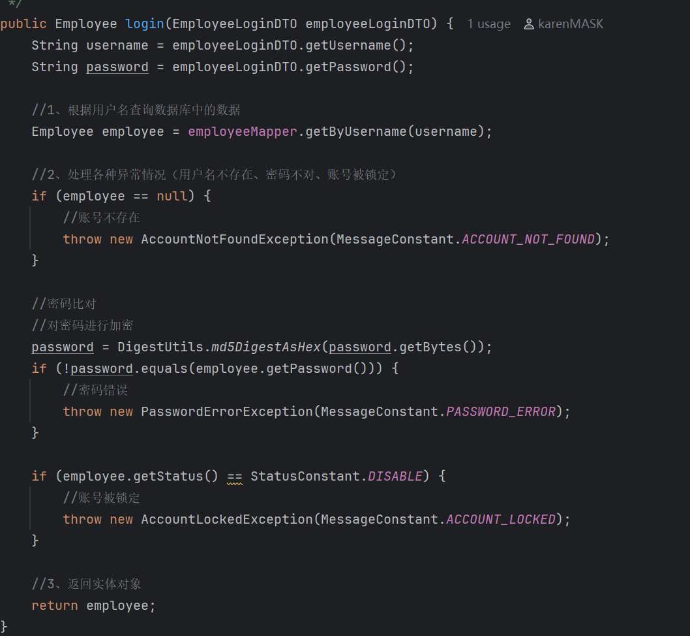Click the comment '//账号被锁定'
The height and width of the screenshot is (636, 690).
(102, 498)
